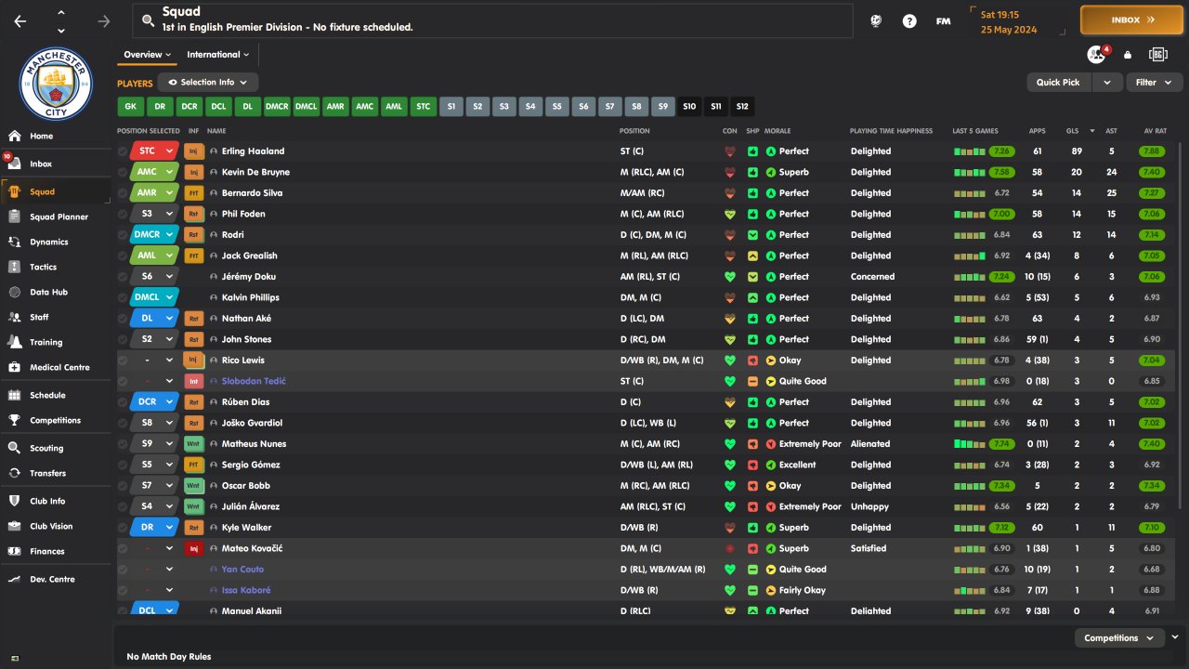Click the FM menu icon

[943, 20]
